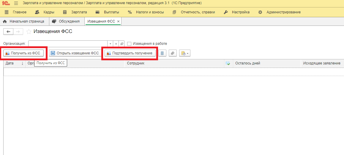Open the report dropdown next to paperclip
Image resolution: width=344 pixels, height=155 pixels.
pos(184,53)
